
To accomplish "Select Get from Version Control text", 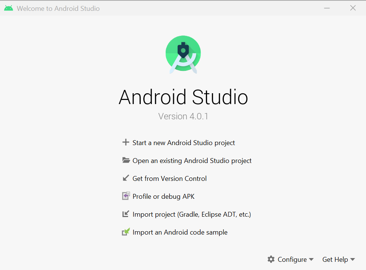I will (169, 179).
